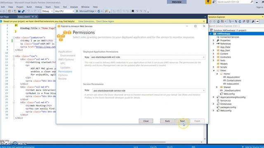Select Connected Services in Solution Explorer
The image size is (264, 148).
point(229,37)
